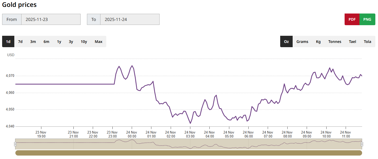Image resolution: width=378 pixels, height=159 pixels.
Task: Select Tola as the unit
Action: pos(367,42)
